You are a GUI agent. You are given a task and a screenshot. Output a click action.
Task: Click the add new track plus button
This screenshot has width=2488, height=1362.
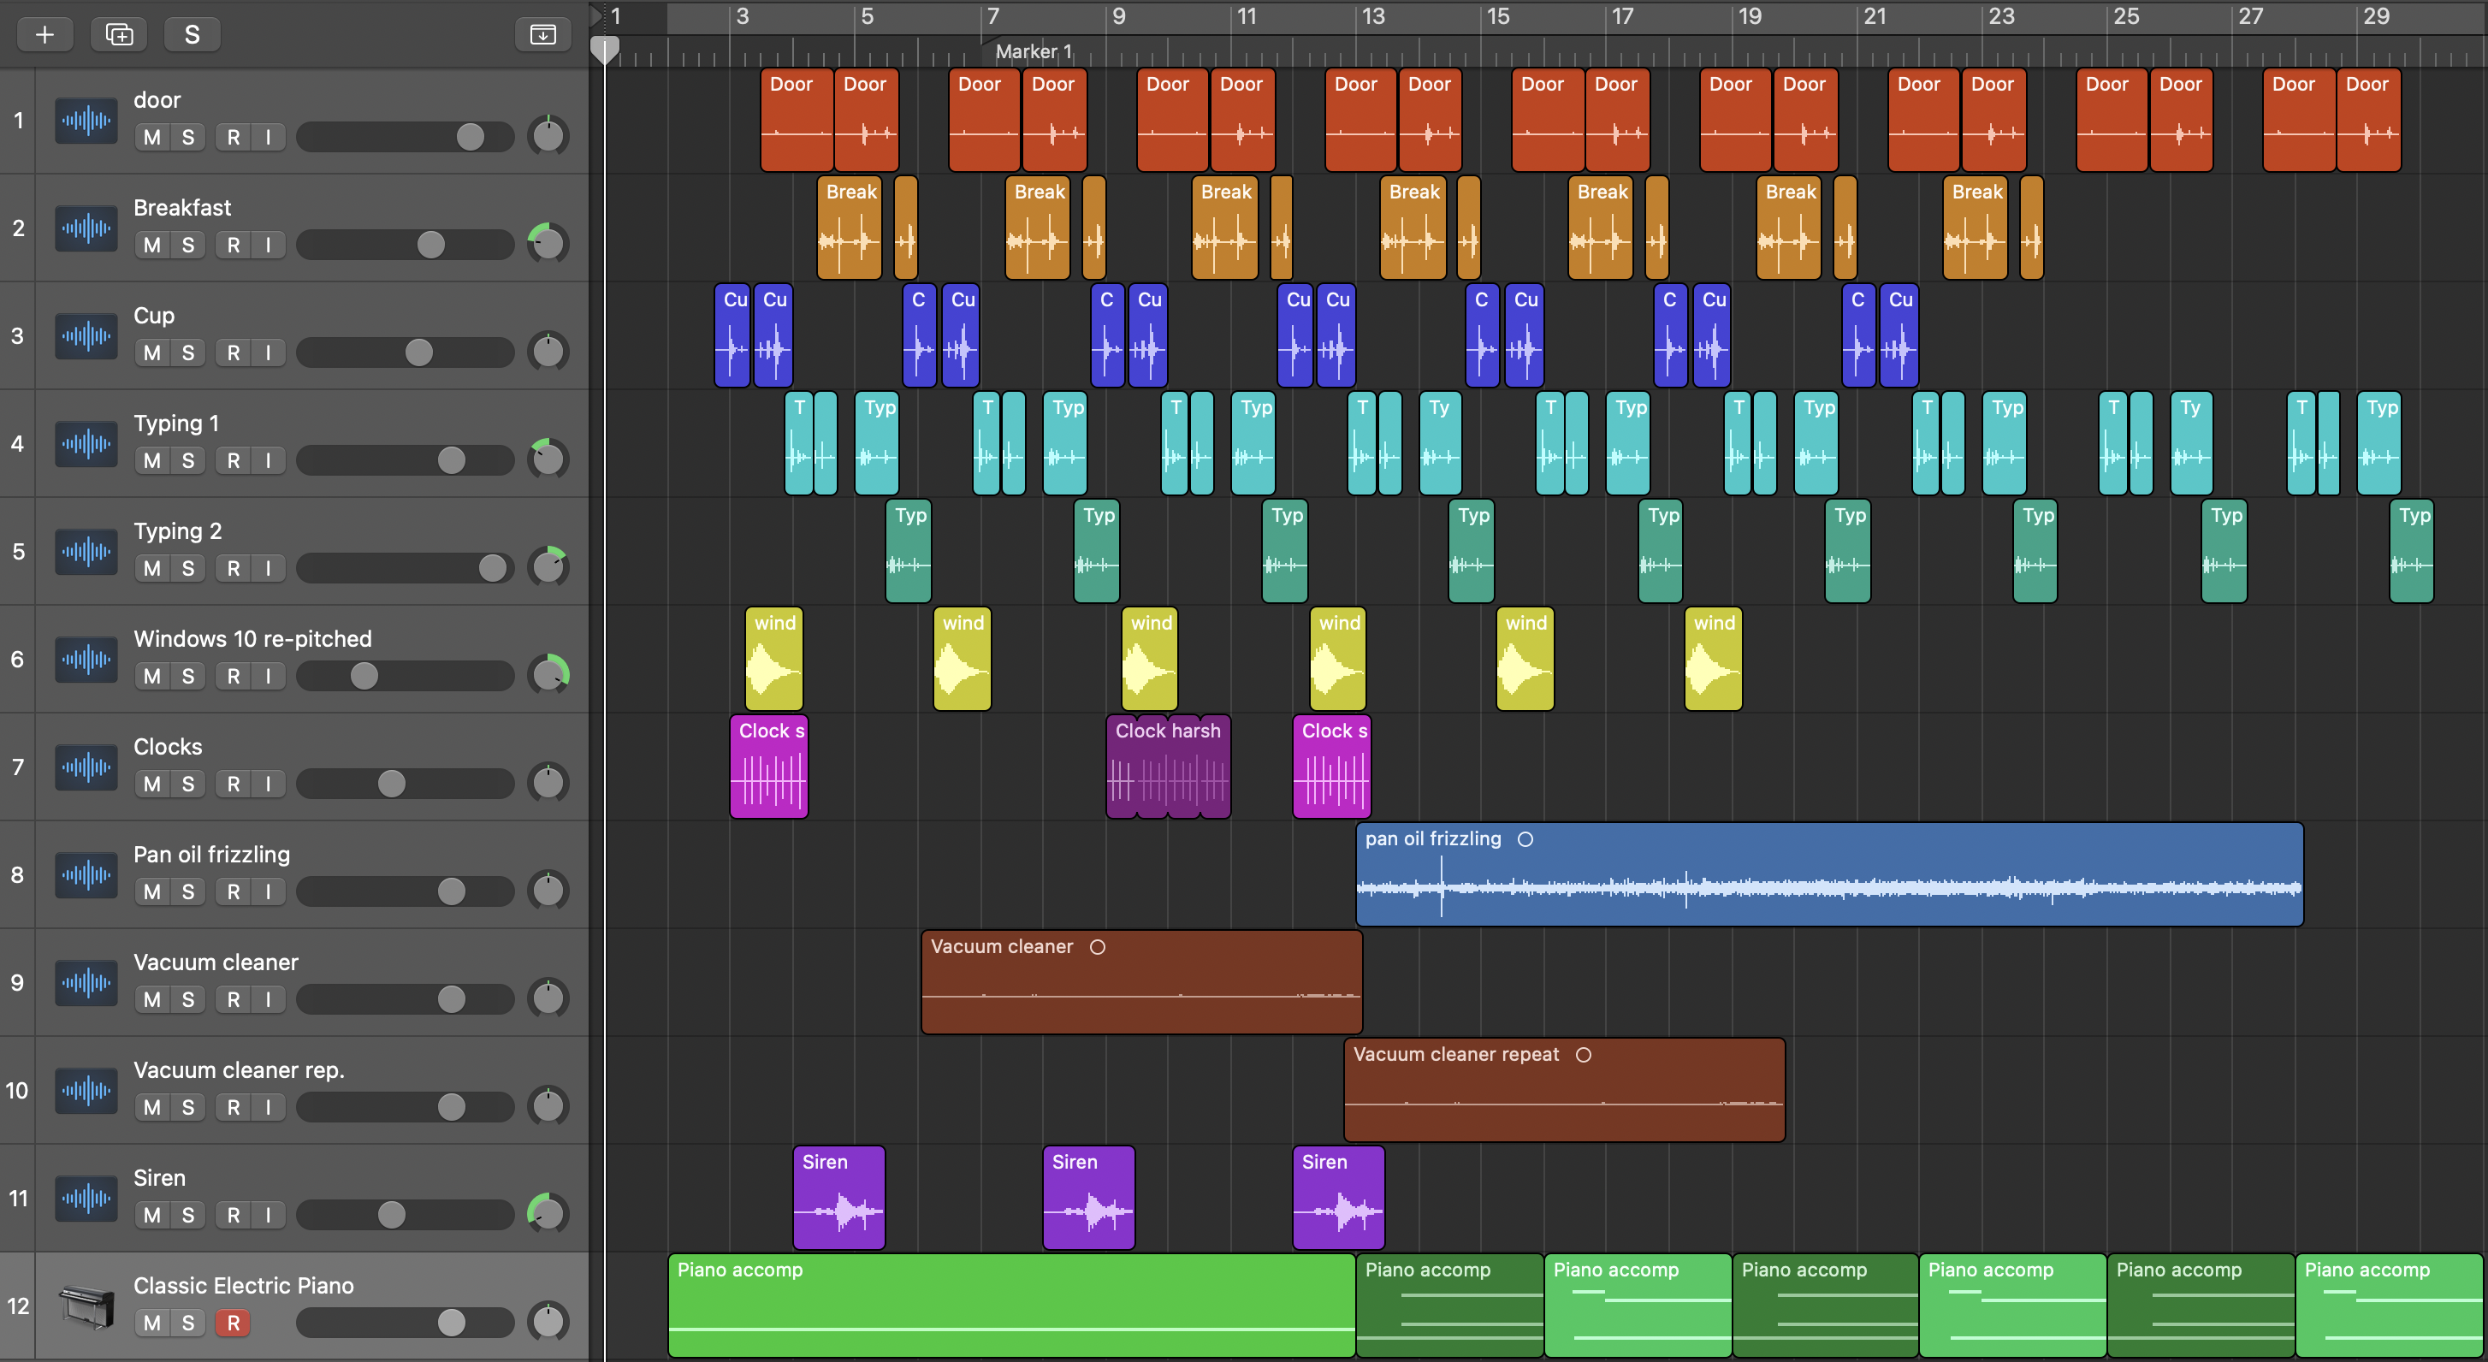pos(44,35)
